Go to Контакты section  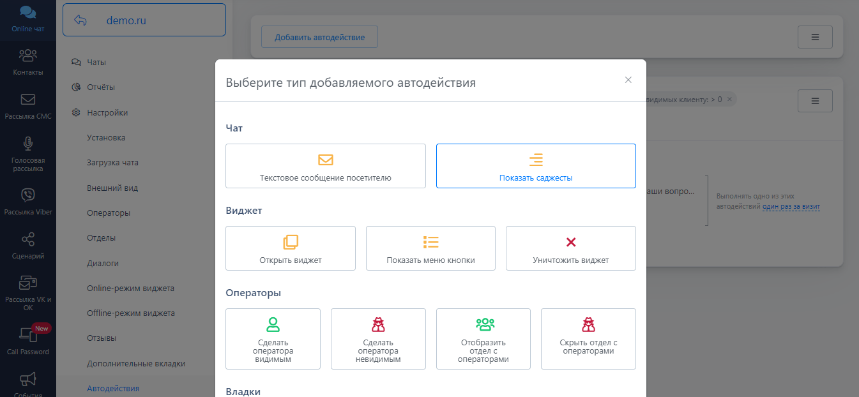[27, 62]
